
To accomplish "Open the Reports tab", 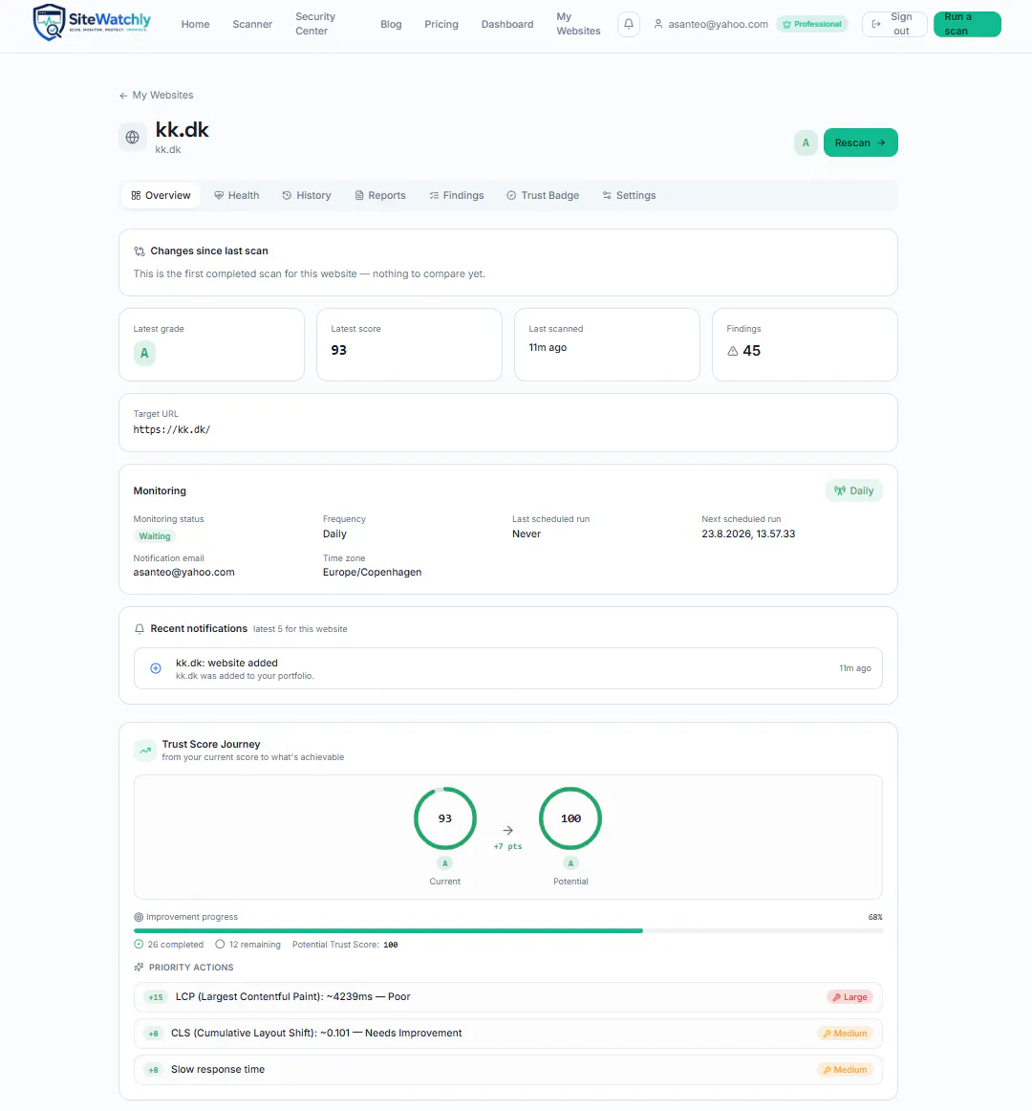I will (x=380, y=196).
